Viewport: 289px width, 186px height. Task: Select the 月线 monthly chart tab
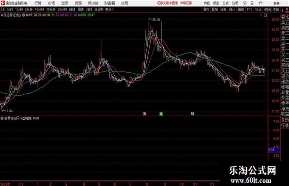(x=89, y=9)
